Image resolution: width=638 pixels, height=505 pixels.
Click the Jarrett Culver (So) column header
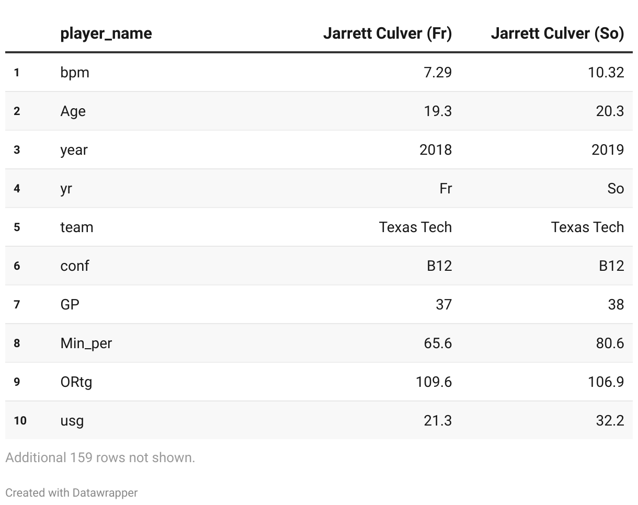point(557,33)
